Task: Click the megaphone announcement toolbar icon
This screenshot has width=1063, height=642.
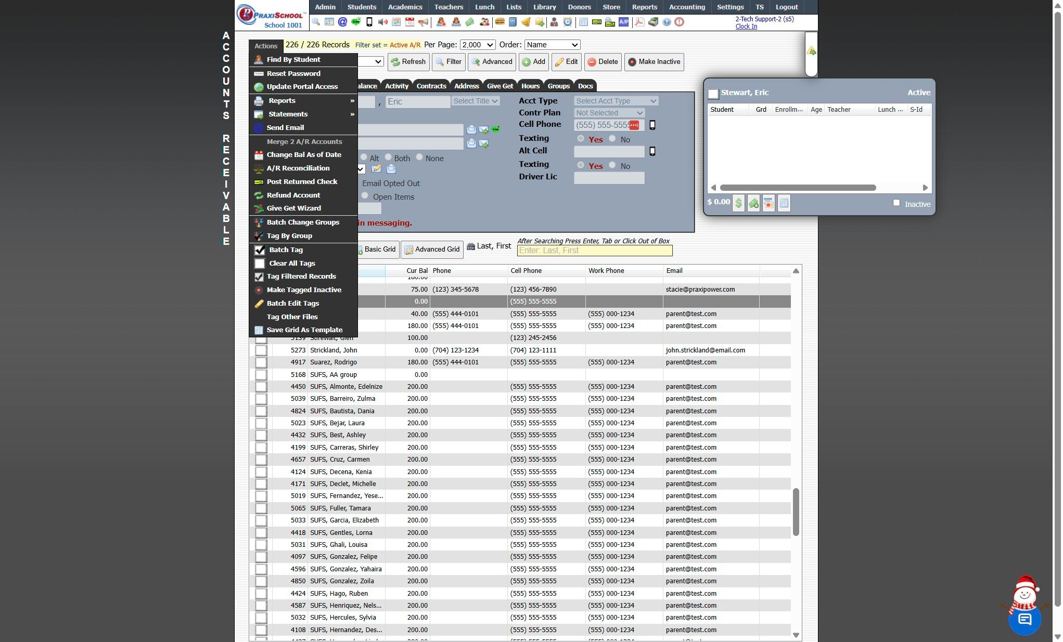Action: pyautogui.click(x=423, y=22)
